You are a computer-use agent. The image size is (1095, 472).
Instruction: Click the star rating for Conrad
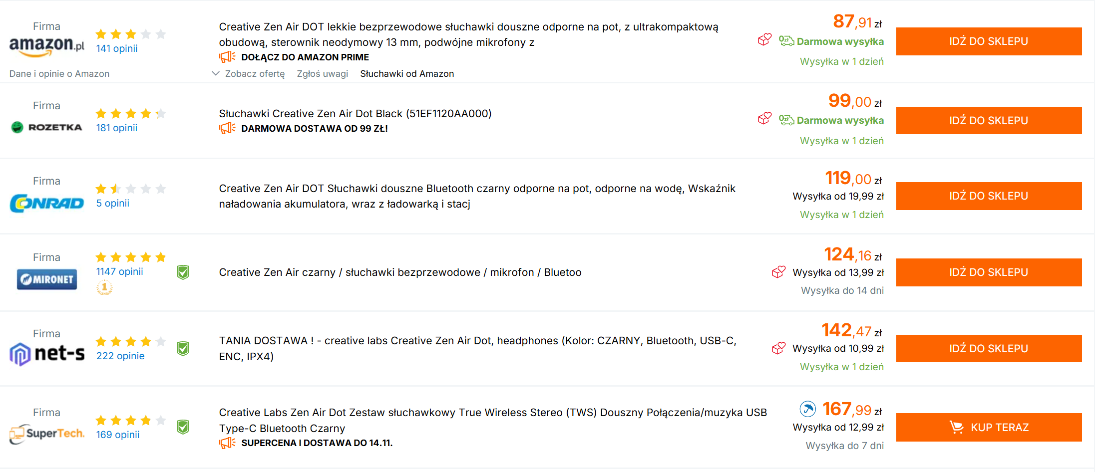[130, 189]
